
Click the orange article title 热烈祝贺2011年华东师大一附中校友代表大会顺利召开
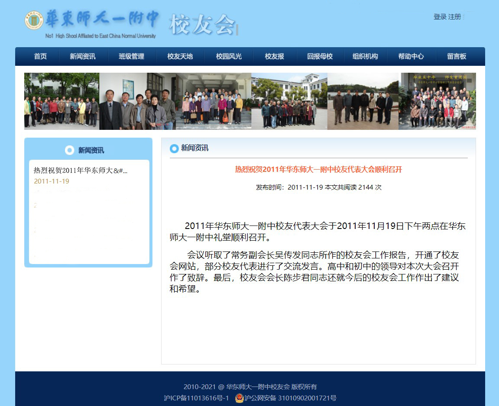point(318,170)
